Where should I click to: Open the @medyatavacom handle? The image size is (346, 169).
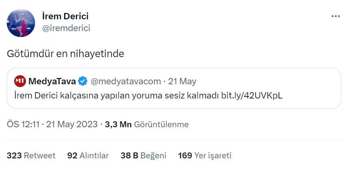point(126,82)
